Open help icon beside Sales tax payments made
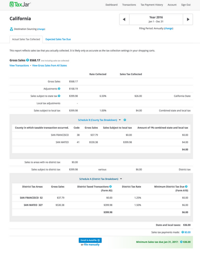 click(x=183, y=232)
